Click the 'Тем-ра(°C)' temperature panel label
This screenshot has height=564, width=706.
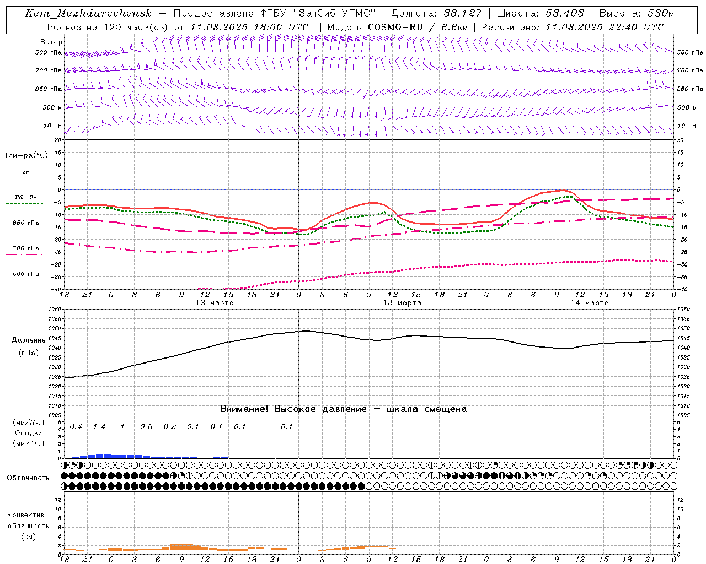coord(26,156)
